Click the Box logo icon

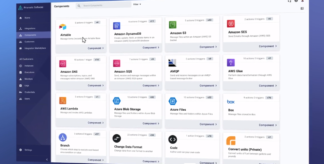(x=231, y=102)
